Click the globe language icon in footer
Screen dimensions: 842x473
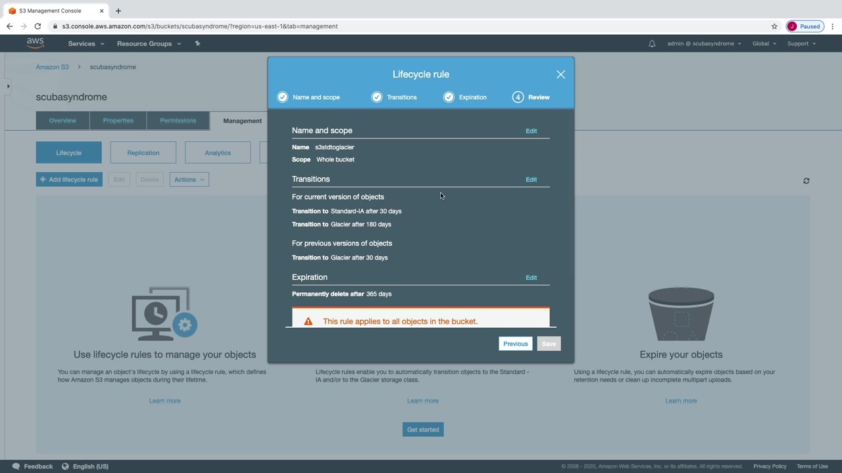point(65,466)
